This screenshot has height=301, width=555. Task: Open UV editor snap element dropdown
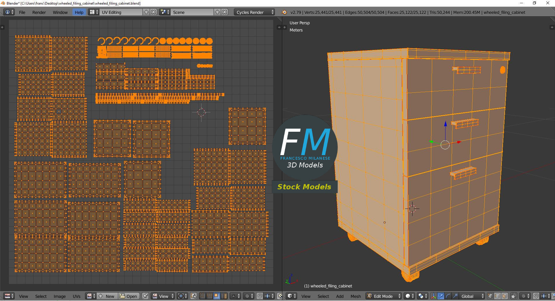pos(269,296)
